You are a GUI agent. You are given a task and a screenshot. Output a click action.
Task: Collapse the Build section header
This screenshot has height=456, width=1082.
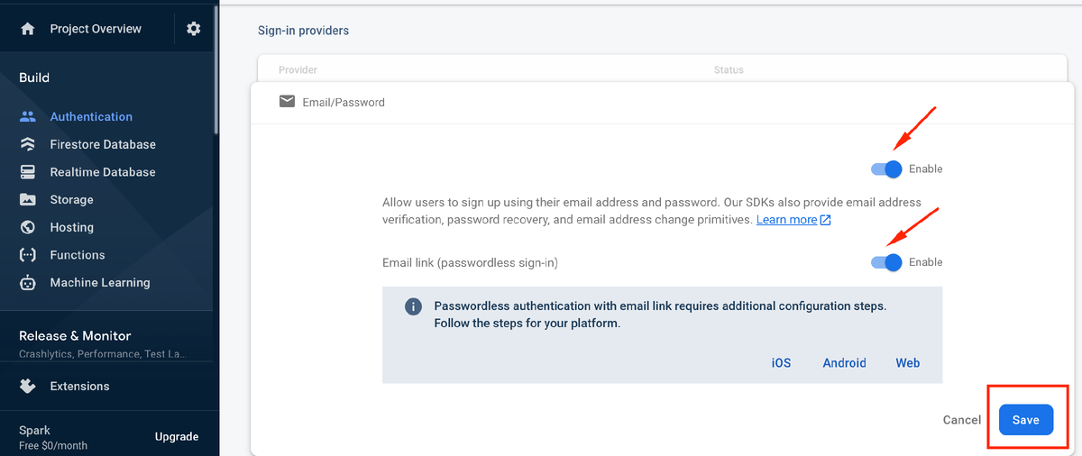coord(34,78)
